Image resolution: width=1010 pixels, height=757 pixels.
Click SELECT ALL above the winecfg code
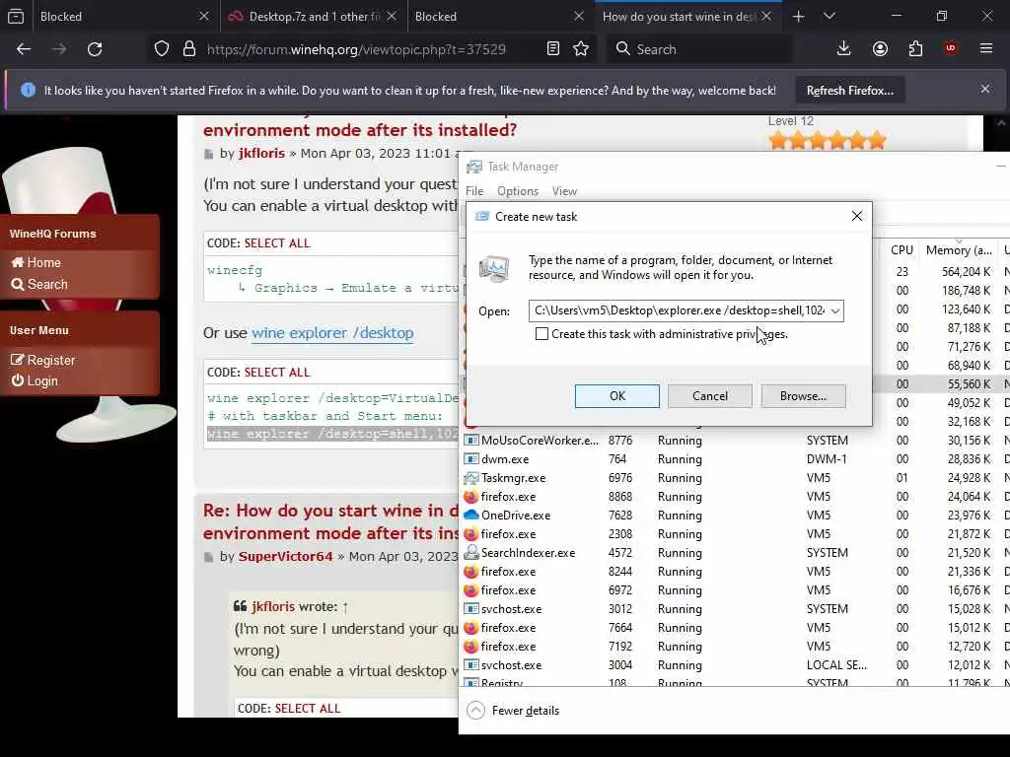[x=277, y=242]
